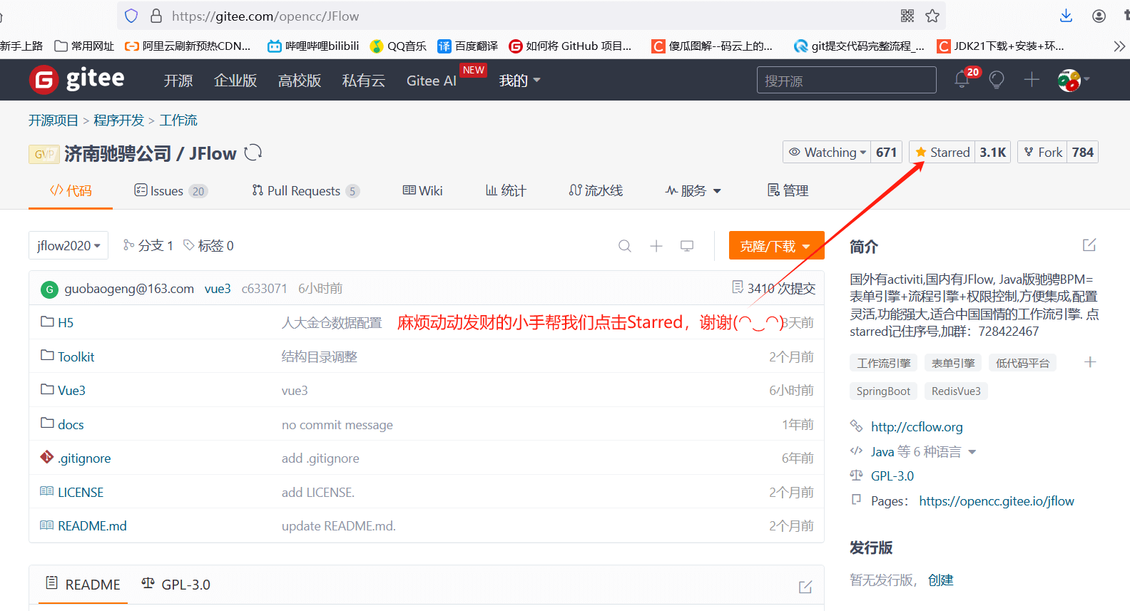Expand the jflow2020 branch selector
Viewport: 1130px width, 611px height.
(68, 246)
